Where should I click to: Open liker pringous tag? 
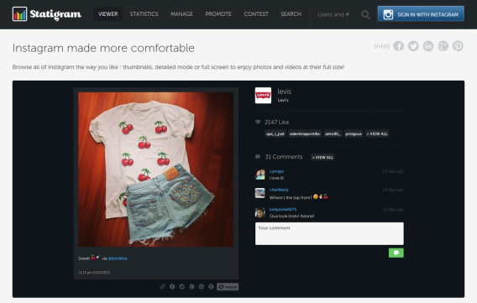354,133
